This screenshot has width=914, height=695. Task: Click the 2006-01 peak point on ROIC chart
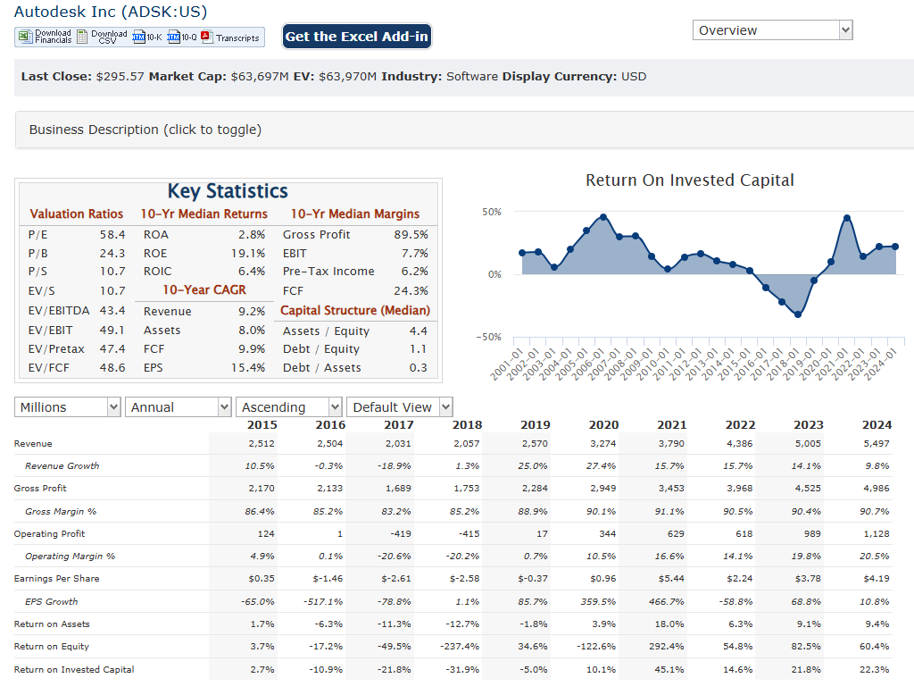pos(603,217)
